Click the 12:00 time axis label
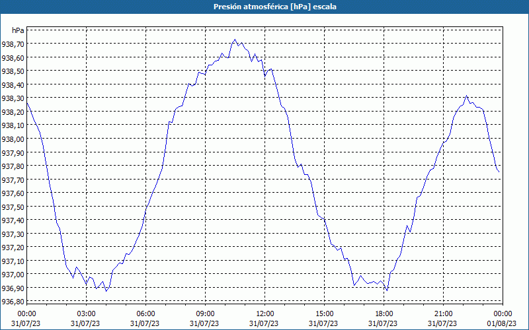The image size is (529, 330). 265,314
